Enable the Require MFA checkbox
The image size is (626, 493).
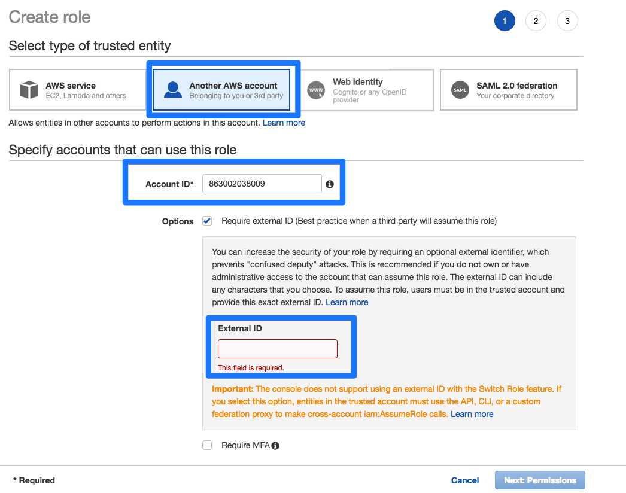(206, 445)
